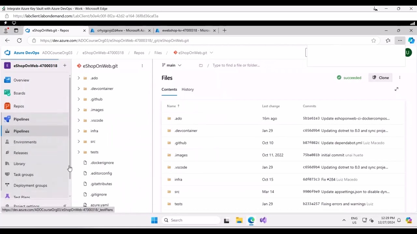The height and width of the screenshot is (234, 417).
Task: Expand the .vscode folder in tree
Action: [x=79, y=120]
